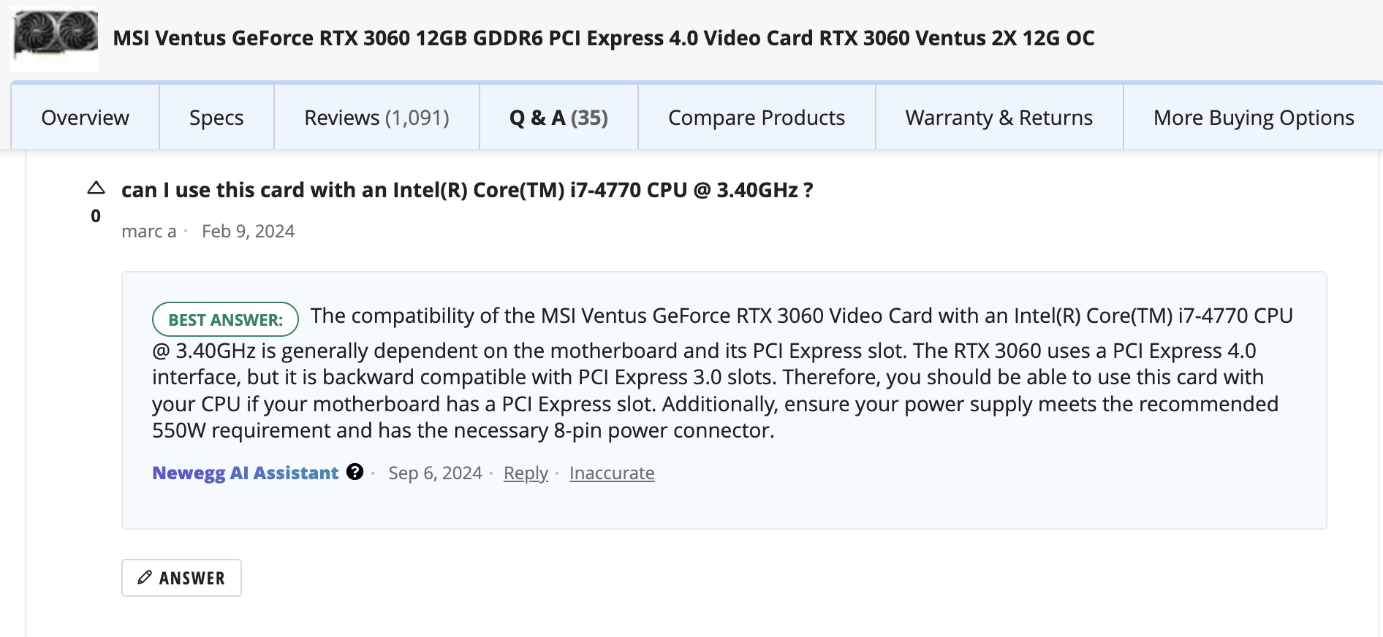Click the BEST ANSWER badge

[225, 320]
